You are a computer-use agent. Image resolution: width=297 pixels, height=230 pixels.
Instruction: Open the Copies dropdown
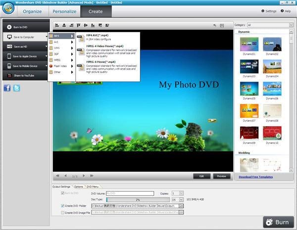click(181, 193)
